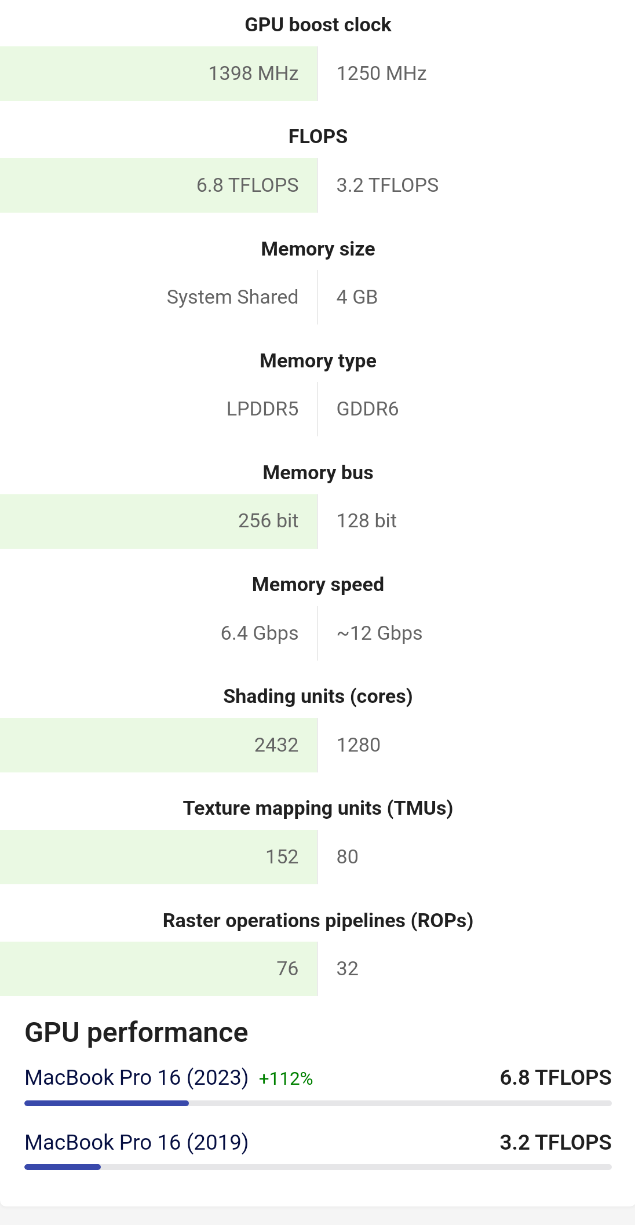Click the System Shared memory size value
Viewport: 635px width, 1225px height.
click(x=232, y=297)
